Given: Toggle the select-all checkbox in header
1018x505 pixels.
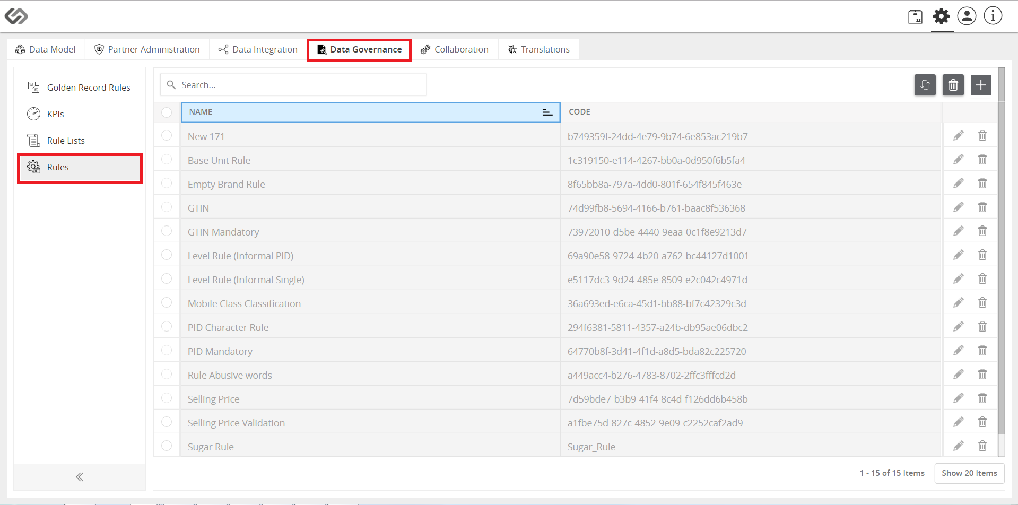Looking at the screenshot, I should (167, 112).
